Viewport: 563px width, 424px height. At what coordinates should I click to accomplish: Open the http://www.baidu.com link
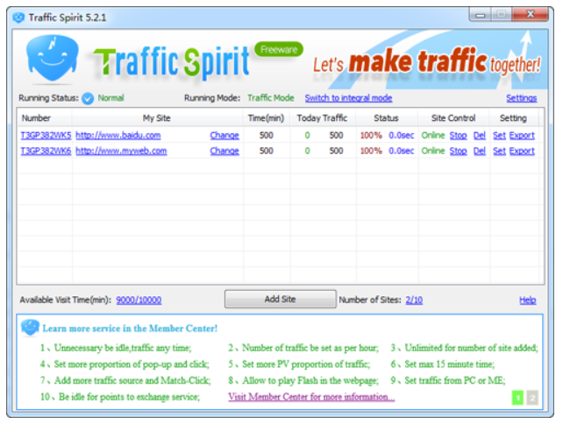(x=118, y=135)
